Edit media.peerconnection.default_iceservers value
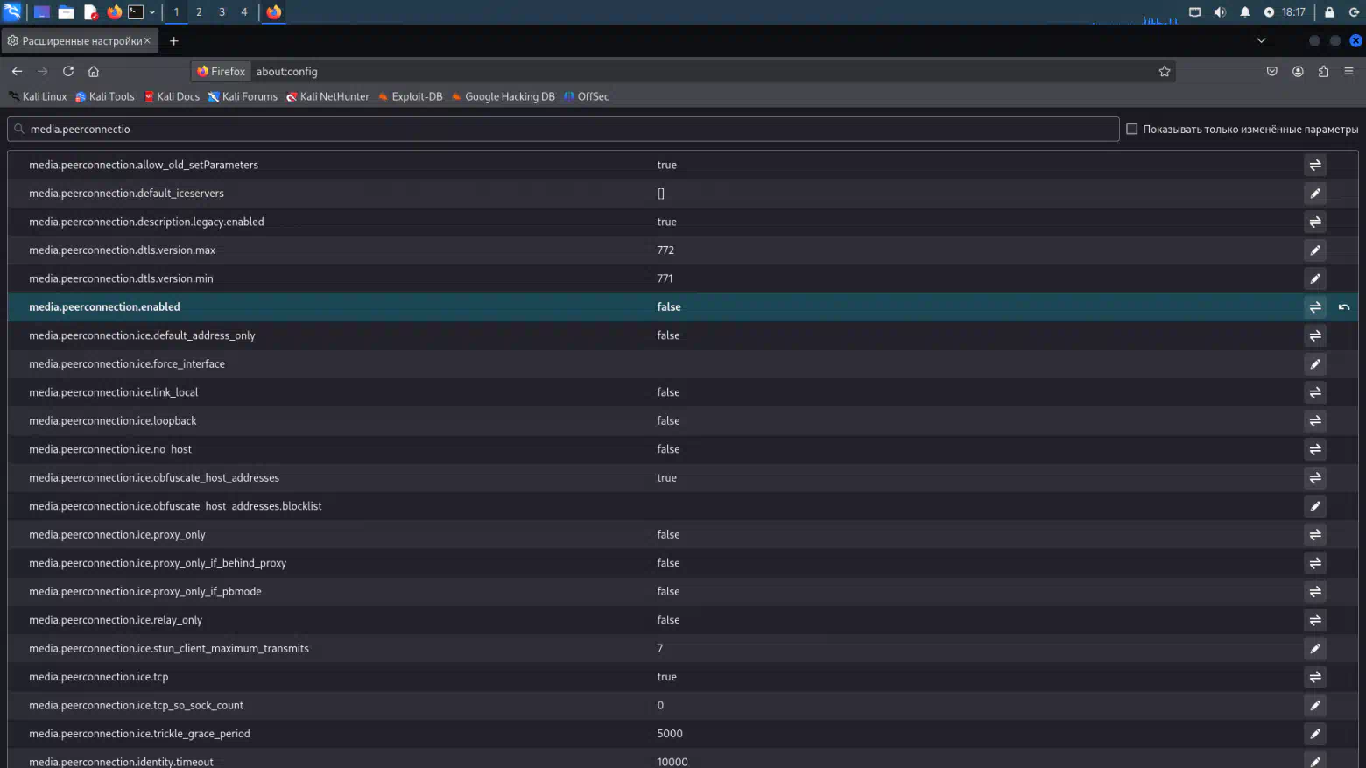The width and height of the screenshot is (1366, 768). (1314, 194)
